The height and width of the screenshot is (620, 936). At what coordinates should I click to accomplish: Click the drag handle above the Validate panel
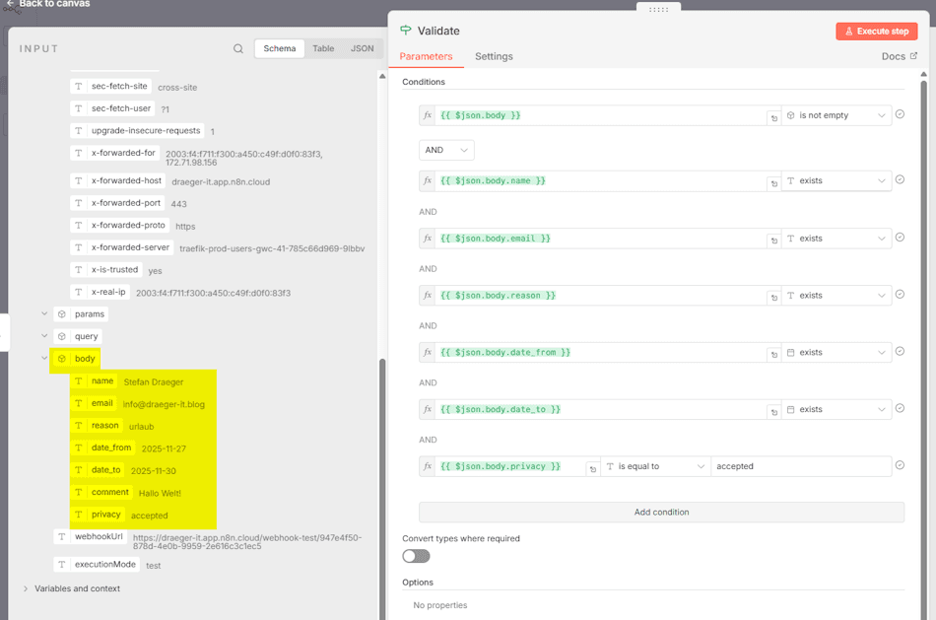coord(658,9)
